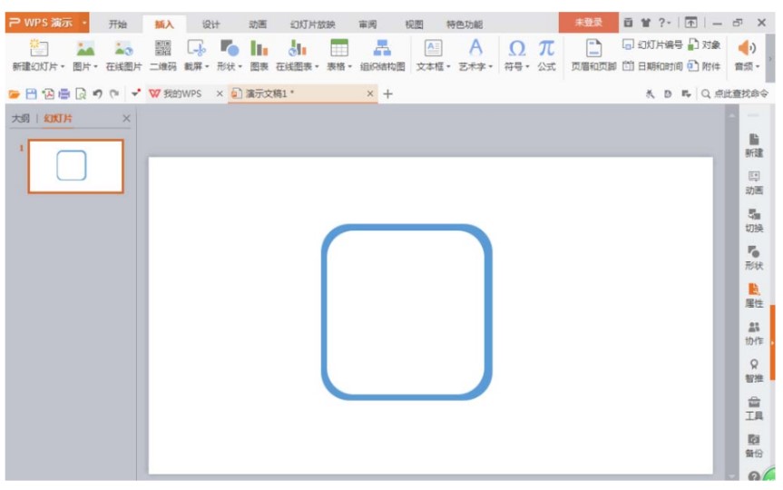Expand the 文本框 text box dropdown
Viewport: 783px width, 490px height.
tap(434, 66)
